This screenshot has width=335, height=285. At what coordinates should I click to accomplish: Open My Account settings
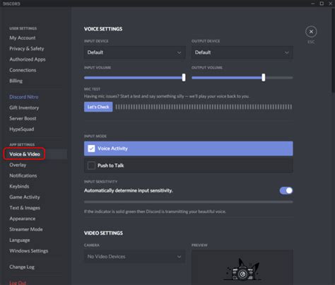click(23, 37)
